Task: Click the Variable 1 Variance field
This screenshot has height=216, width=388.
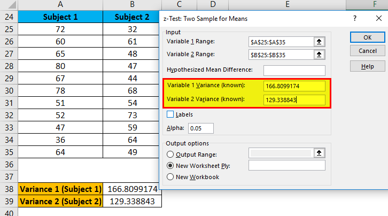Action: pyautogui.click(x=294, y=86)
